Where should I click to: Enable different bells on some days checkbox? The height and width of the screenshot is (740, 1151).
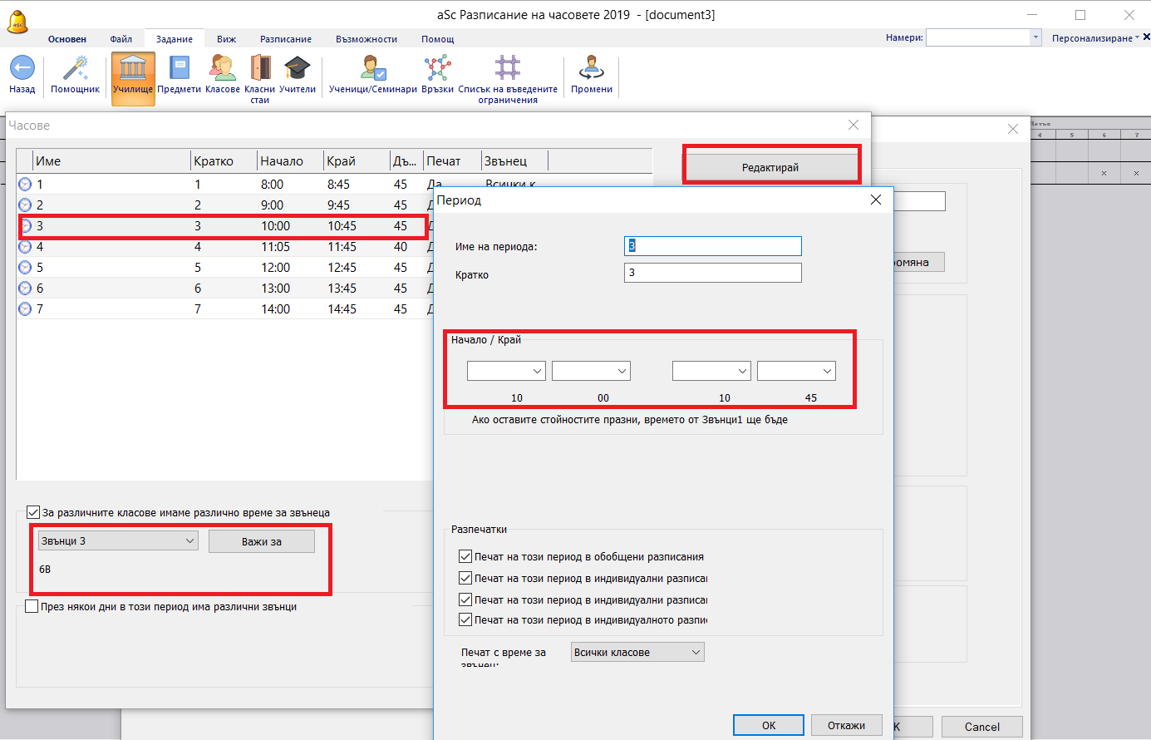(x=32, y=607)
